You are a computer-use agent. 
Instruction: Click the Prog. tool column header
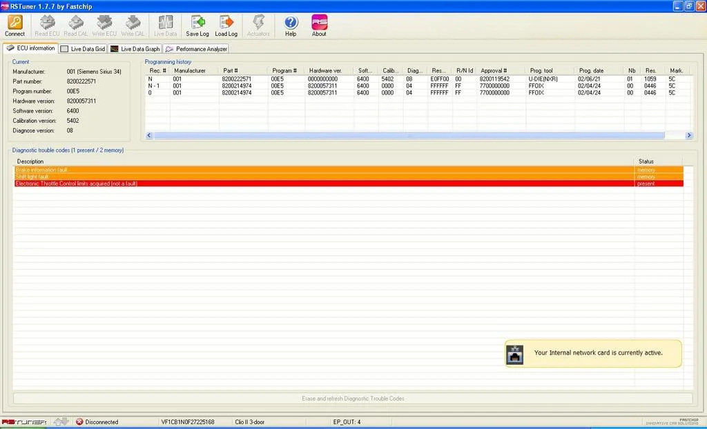[550, 71]
